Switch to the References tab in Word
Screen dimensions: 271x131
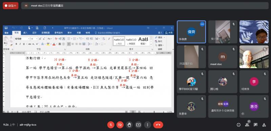click(59, 32)
